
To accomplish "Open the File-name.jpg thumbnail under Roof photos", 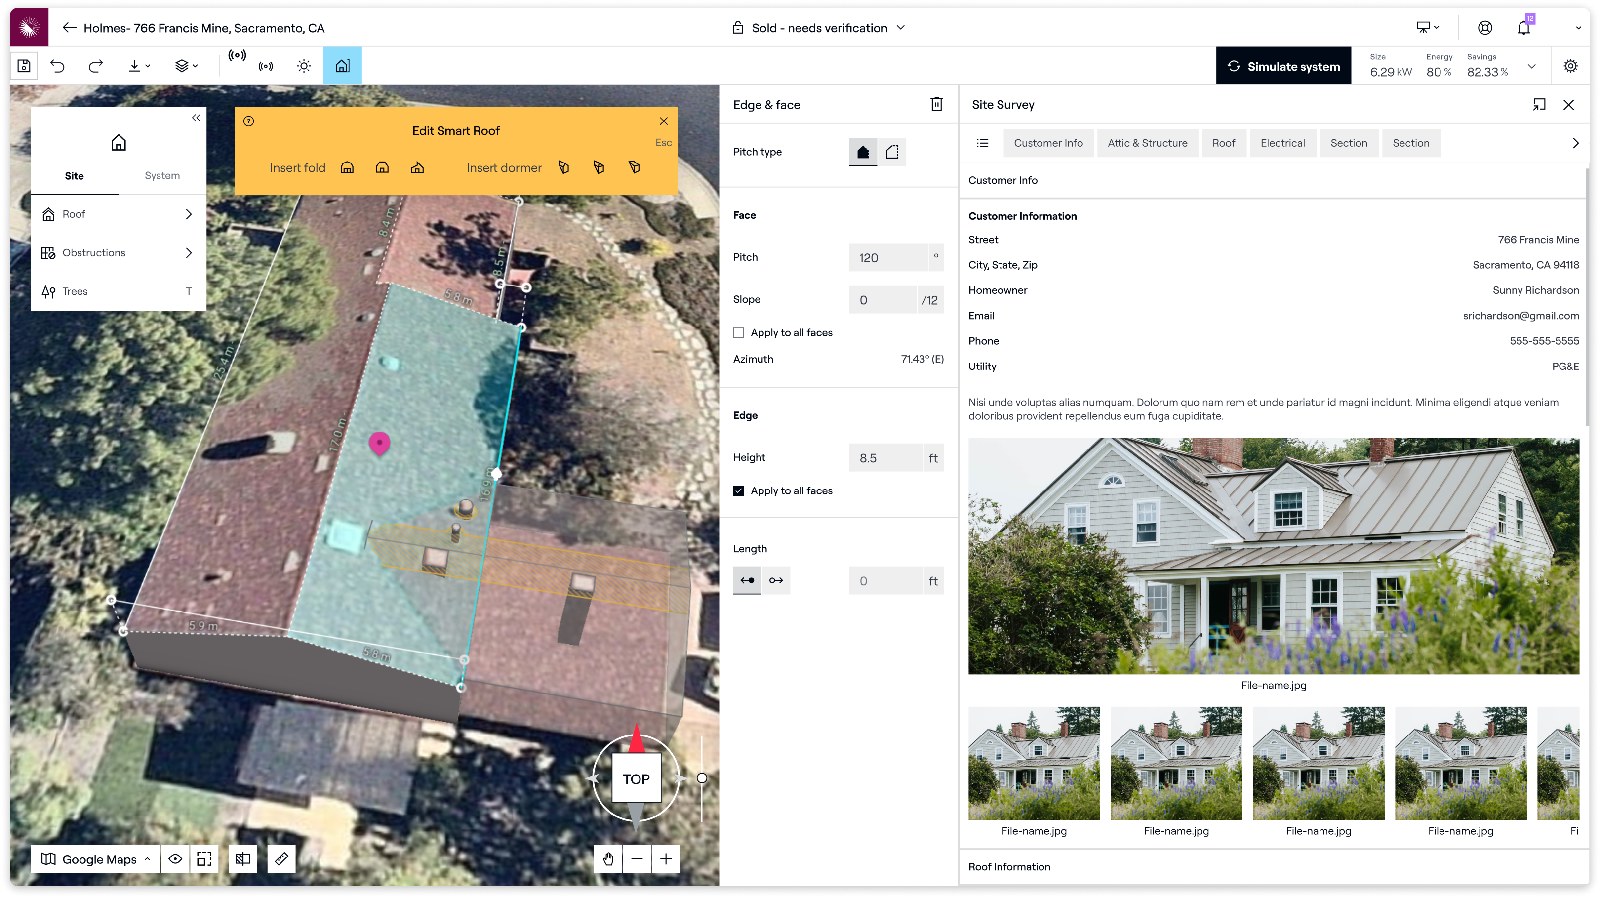I will [1034, 763].
